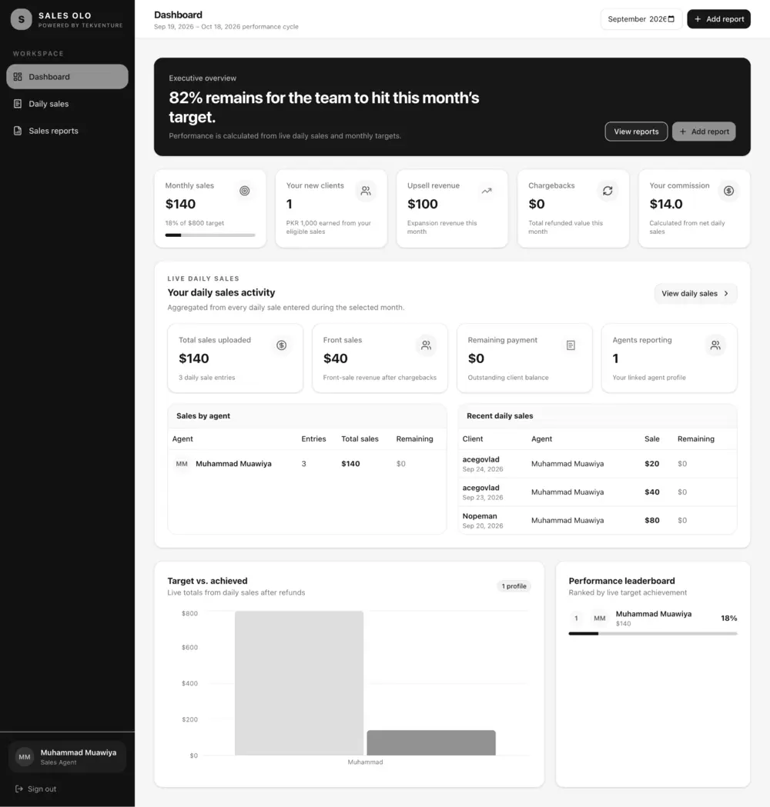Click Sign out
This screenshot has width=770, height=807.
click(x=36, y=789)
